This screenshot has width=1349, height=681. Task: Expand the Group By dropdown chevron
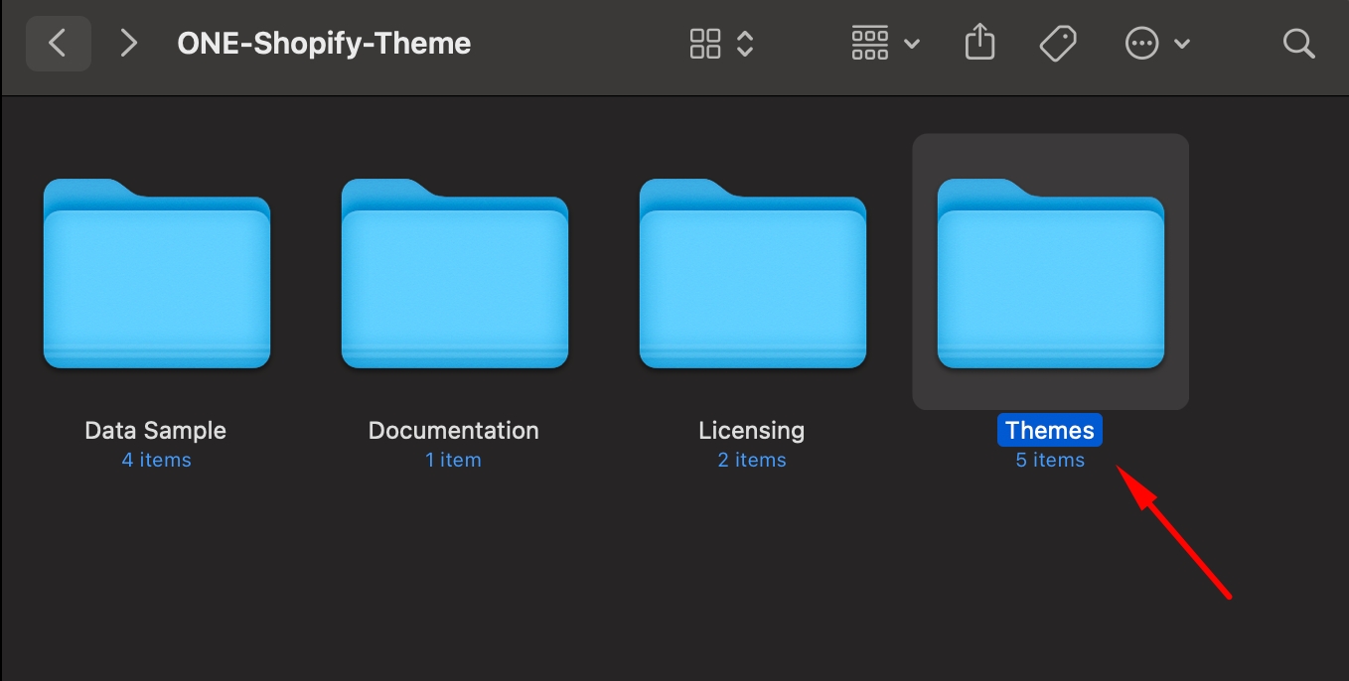pyautogui.click(x=912, y=45)
